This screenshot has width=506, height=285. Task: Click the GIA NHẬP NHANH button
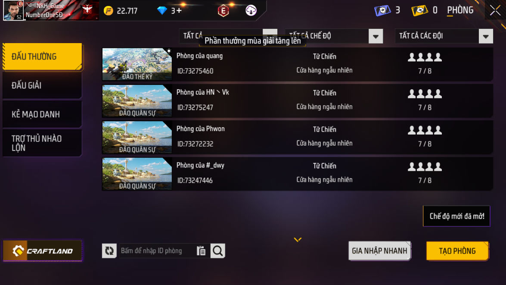pyautogui.click(x=379, y=251)
